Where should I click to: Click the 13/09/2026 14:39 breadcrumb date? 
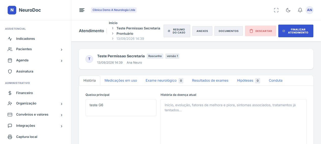(130, 39)
